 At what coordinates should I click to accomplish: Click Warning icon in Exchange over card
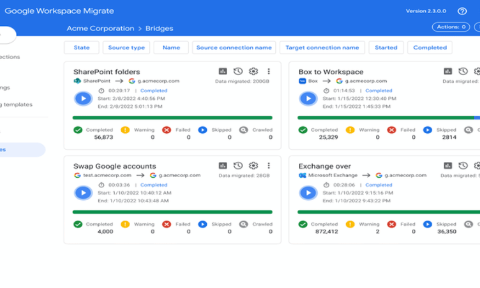pyautogui.click(x=350, y=224)
